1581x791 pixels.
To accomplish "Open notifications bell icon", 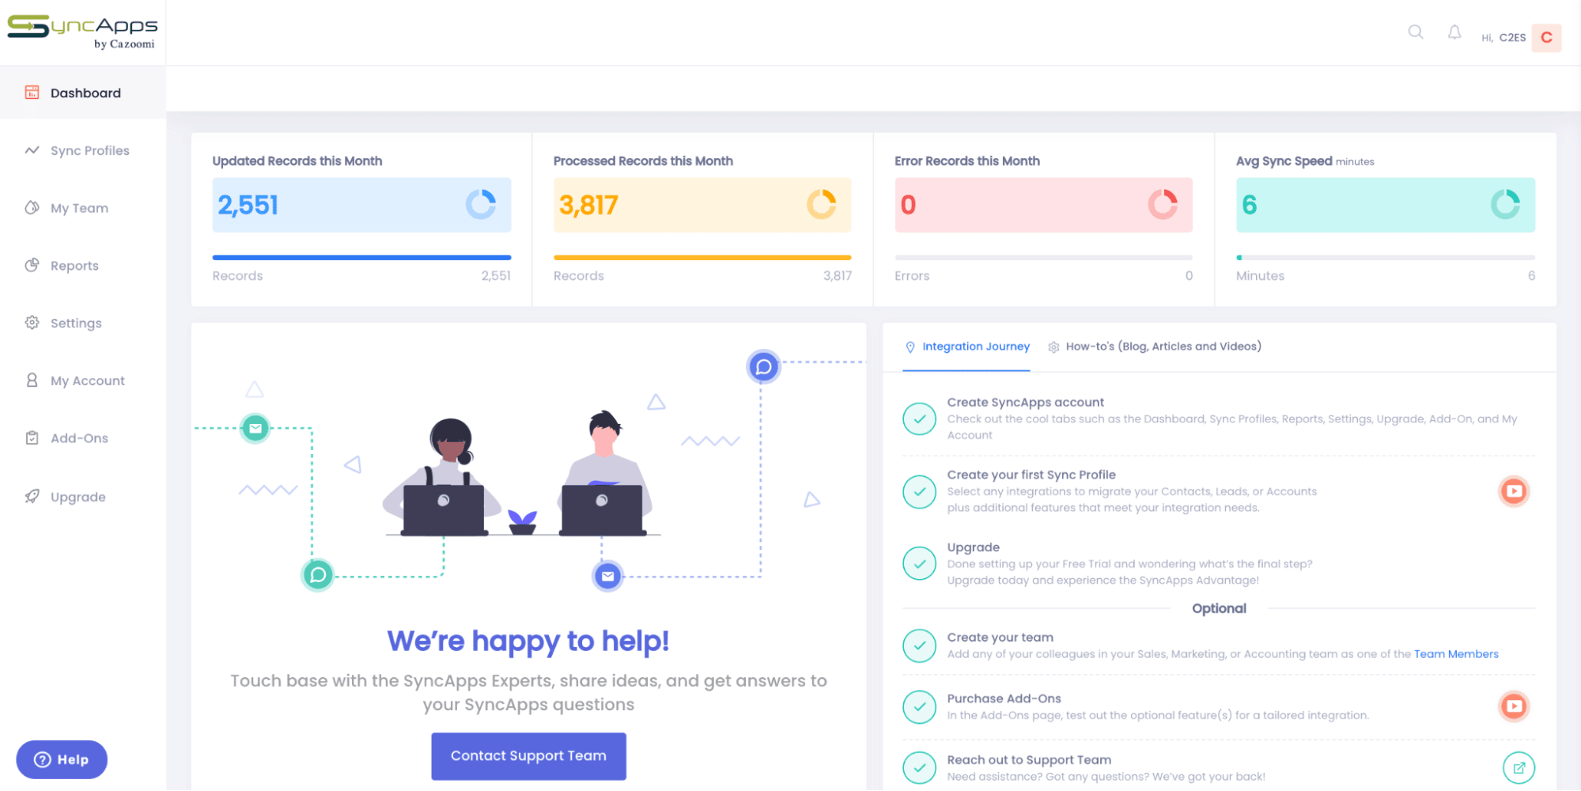I will tap(1454, 32).
